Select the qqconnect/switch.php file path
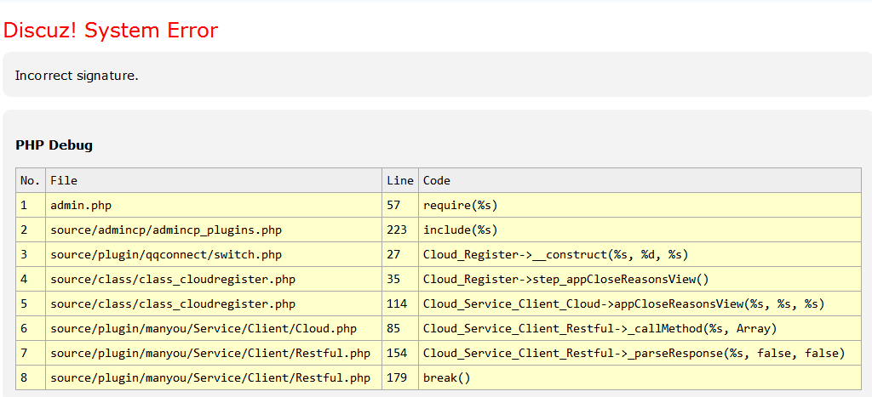 (166, 254)
